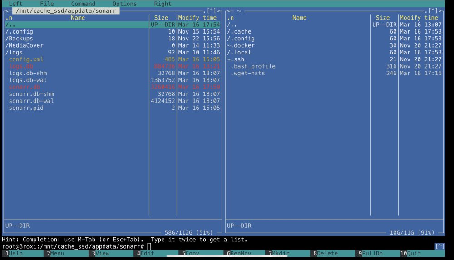Click left panel disk usage 58G/112G (51%)
454x260 pixels.
(x=188, y=232)
